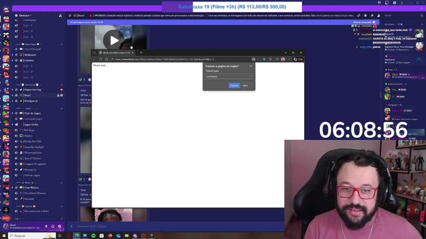
Task: Add this TikTok page to favorites
Action: (258, 59)
